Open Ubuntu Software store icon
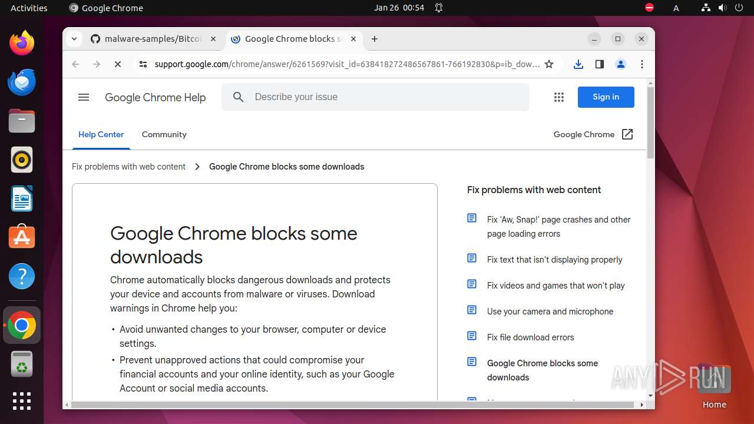 (22, 237)
